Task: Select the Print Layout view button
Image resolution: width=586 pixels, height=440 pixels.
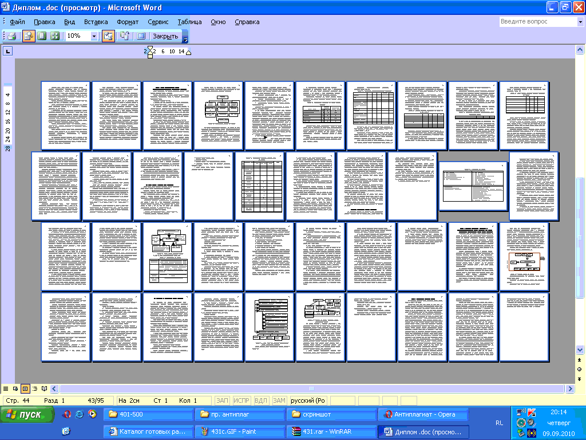Action: pyautogui.click(x=25, y=389)
